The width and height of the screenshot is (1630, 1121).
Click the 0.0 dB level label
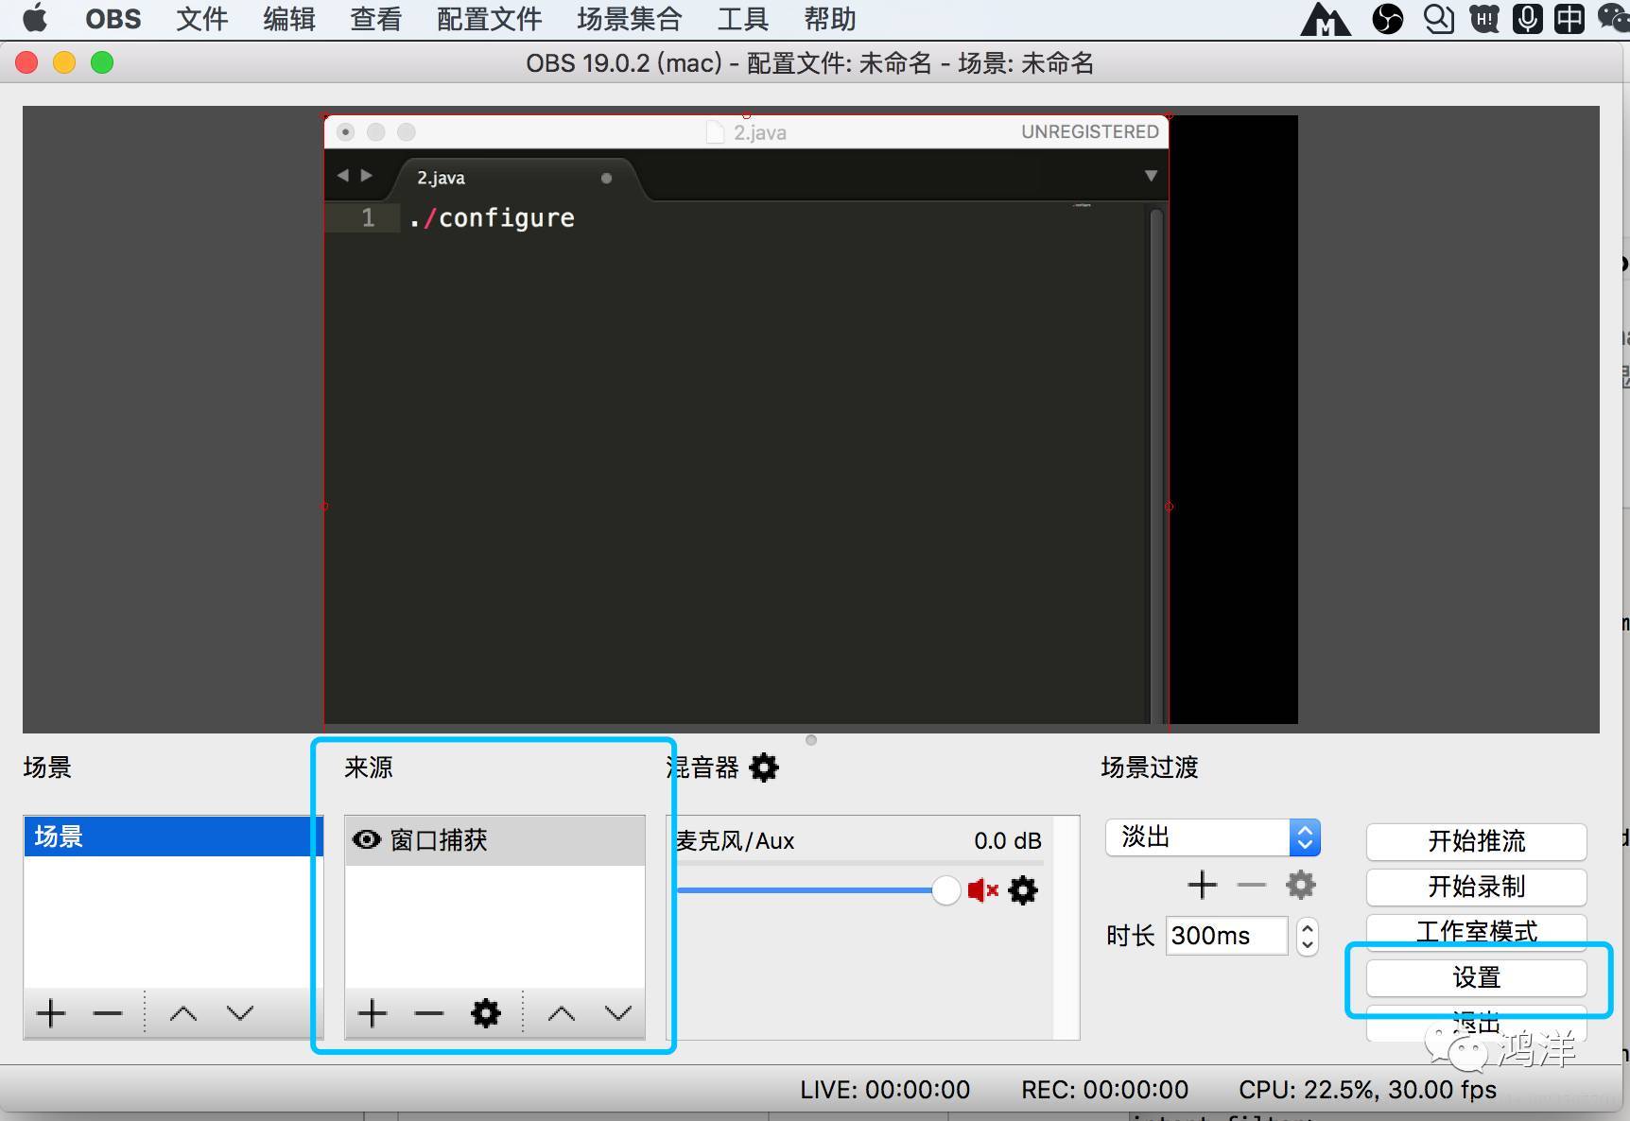pos(1008,841)
